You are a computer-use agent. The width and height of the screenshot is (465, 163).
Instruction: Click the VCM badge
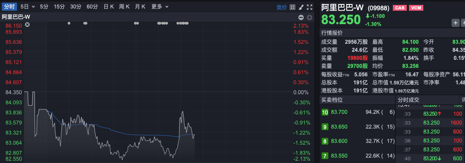coord(416,8)
